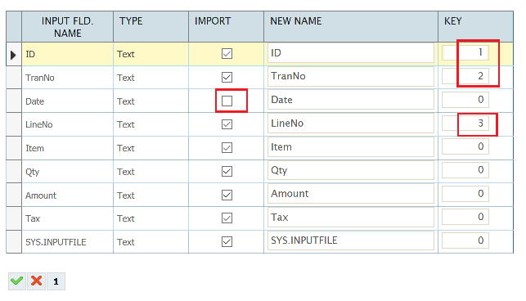Click the red X cancel icon

point(36,281)
